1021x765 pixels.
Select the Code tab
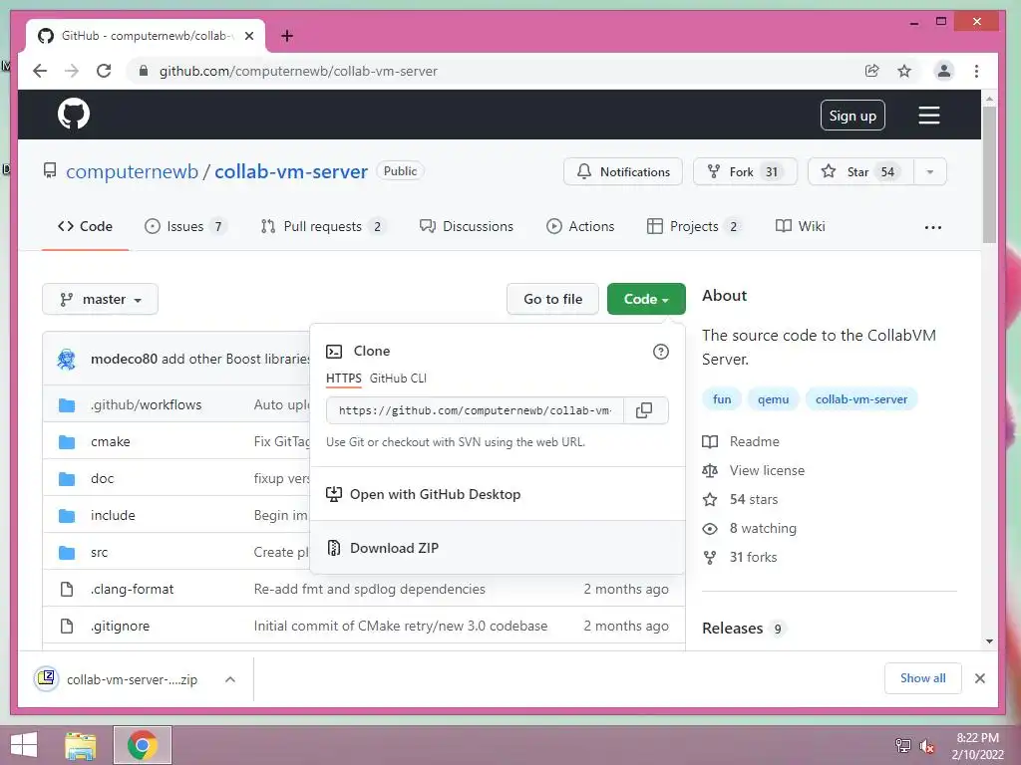[86, 226]
